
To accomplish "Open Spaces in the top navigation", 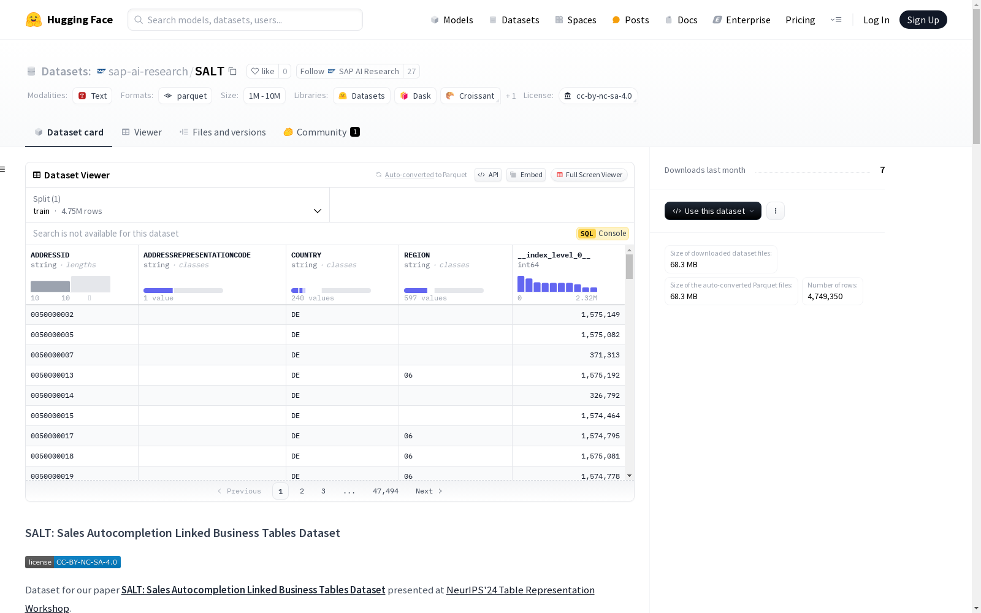I will 576,20.
